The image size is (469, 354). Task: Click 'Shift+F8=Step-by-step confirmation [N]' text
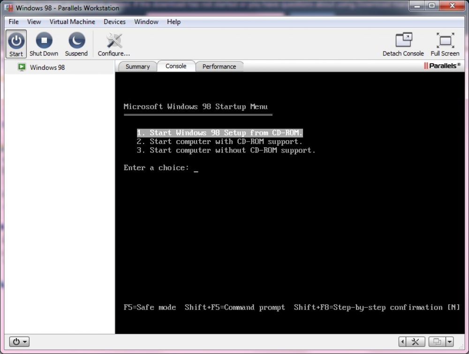[377, 308]
